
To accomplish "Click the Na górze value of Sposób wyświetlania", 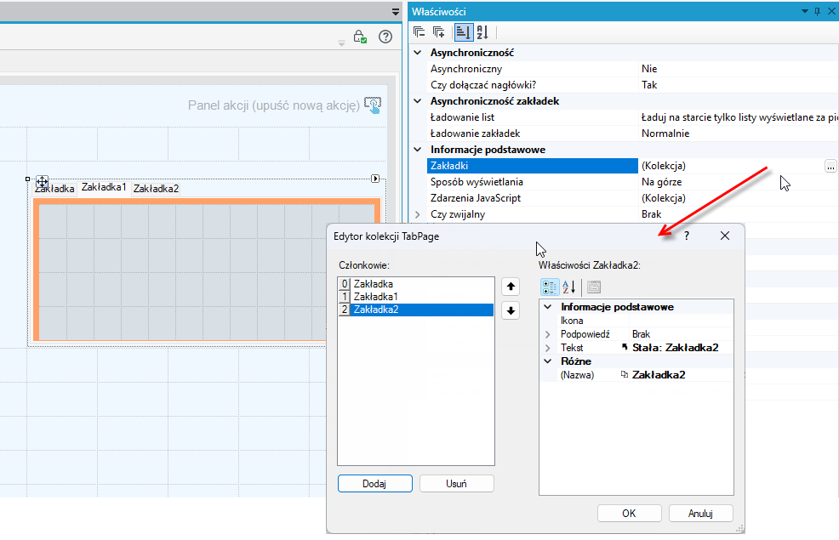I will pos(661,182).
